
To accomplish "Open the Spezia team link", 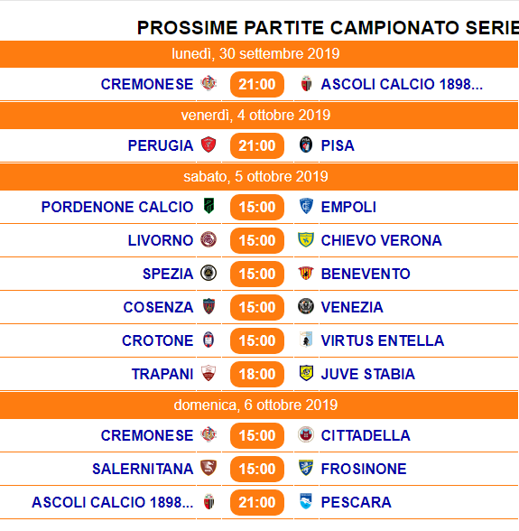I will click(x=168, y=274).
